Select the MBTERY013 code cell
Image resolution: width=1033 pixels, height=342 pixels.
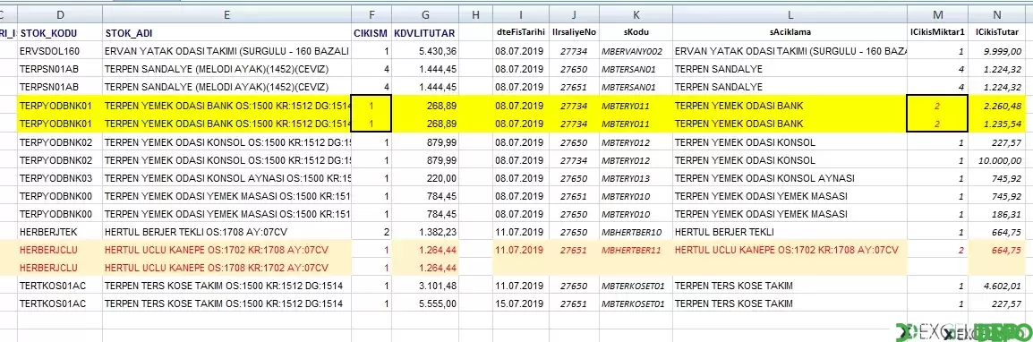[636, 178]
